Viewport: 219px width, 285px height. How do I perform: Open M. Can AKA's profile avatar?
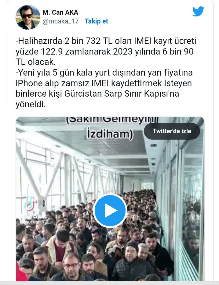pyautogui.click(x=28, y=17)
